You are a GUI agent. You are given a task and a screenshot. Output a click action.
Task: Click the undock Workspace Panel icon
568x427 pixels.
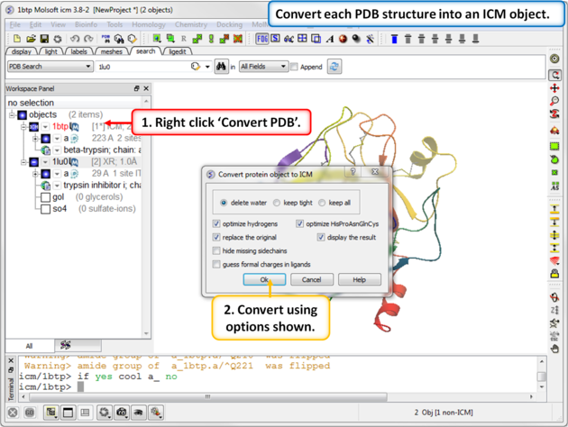137,89
